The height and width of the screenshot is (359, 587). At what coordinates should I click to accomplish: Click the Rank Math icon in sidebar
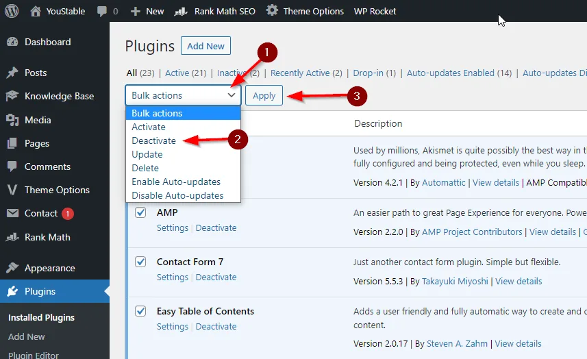(12, 237)
